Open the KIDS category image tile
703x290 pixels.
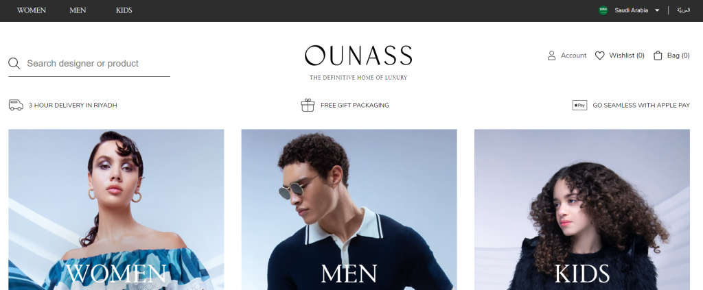point(582,210)
